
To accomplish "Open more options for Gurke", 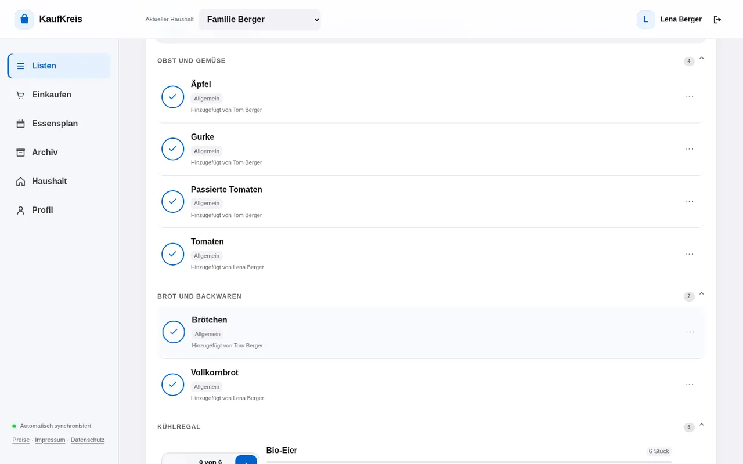I will [690, 149].
